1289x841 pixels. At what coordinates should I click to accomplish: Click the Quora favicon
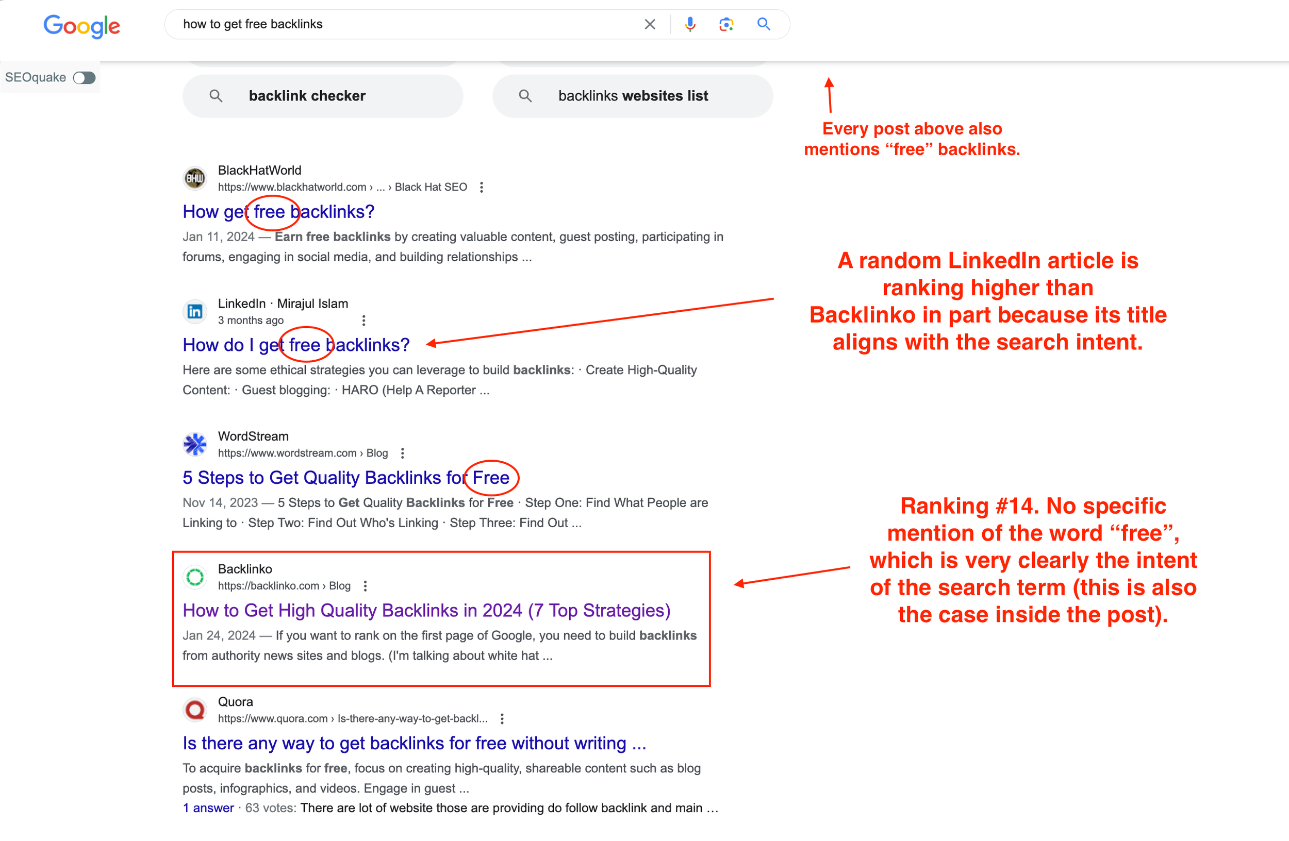pos(195,710)
